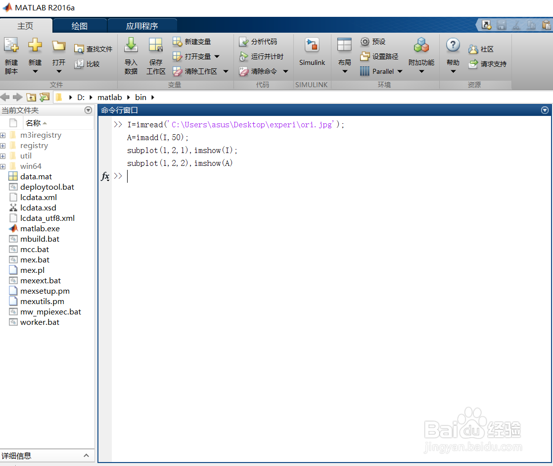The height and width of the screenshot is (466, 553).
Task: Click the Request Support (请求支持) icon
Action: [473, 64]
